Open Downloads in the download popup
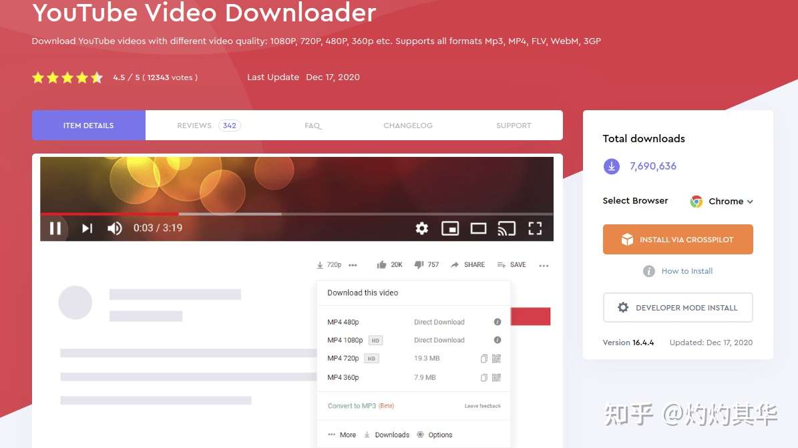798x448 pixels. click(x=387, y=435)
